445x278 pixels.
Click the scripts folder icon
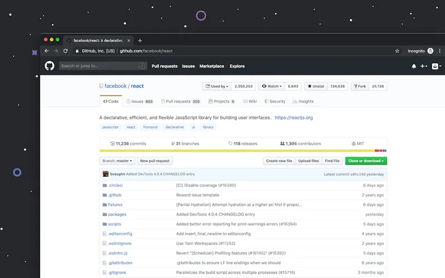105,224
